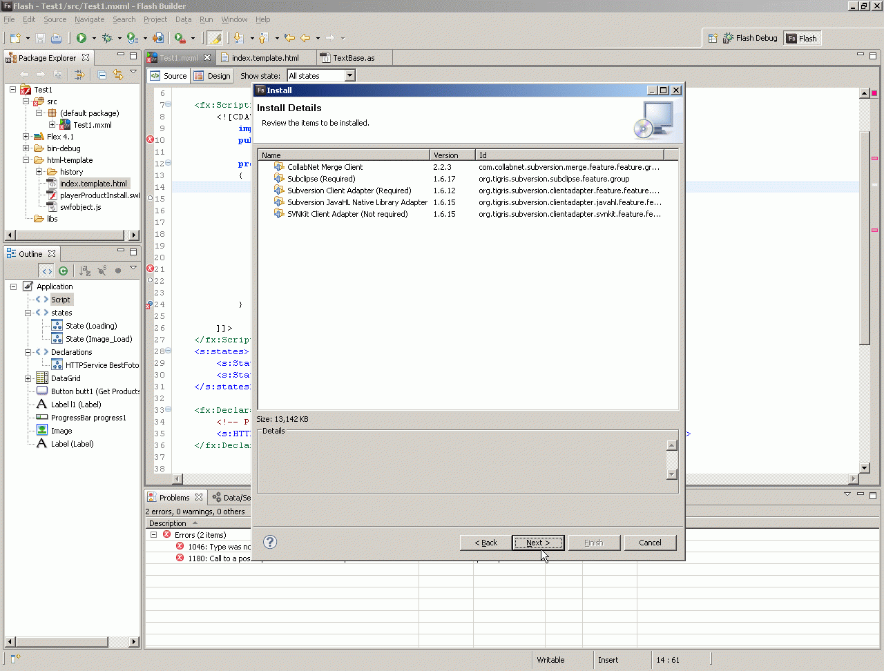Click the Export Release Build toolbar icon
This screenshot has width=884, height=671.
click(158, 38)
